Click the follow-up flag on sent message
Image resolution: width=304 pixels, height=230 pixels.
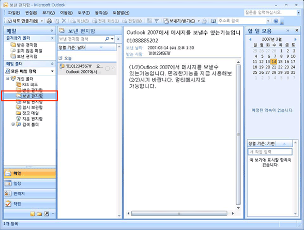[113, 68]
